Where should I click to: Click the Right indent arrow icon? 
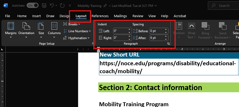tap(101, 38)
